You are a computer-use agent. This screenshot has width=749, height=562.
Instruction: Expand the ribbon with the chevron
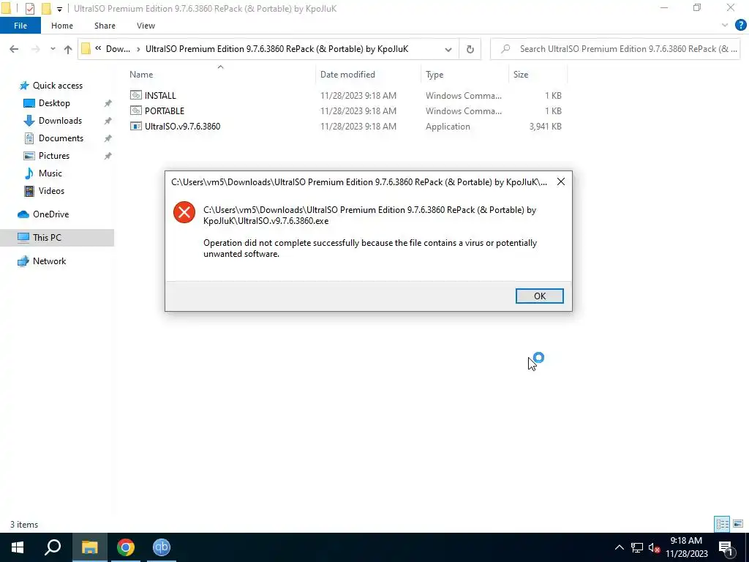(725, 26)
